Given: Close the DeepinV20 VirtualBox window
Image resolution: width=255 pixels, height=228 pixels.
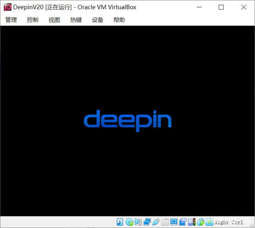Looking at the screenshot, I should (x=243, y=7).
